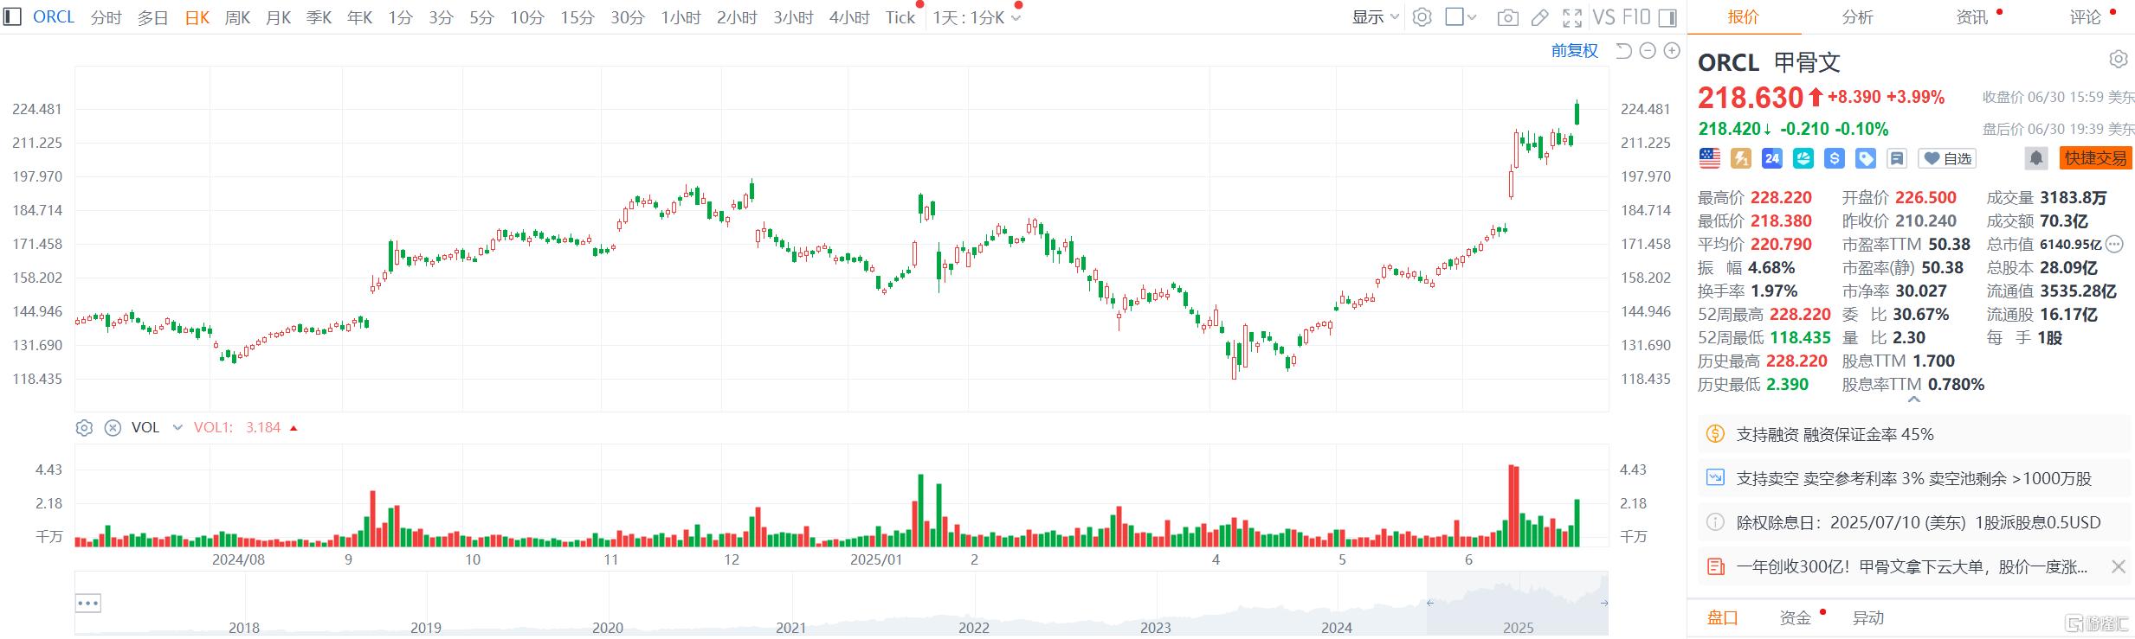Open the 支持卖空 short selling info row
The image size is (2135, 639).
point(1913,479)
